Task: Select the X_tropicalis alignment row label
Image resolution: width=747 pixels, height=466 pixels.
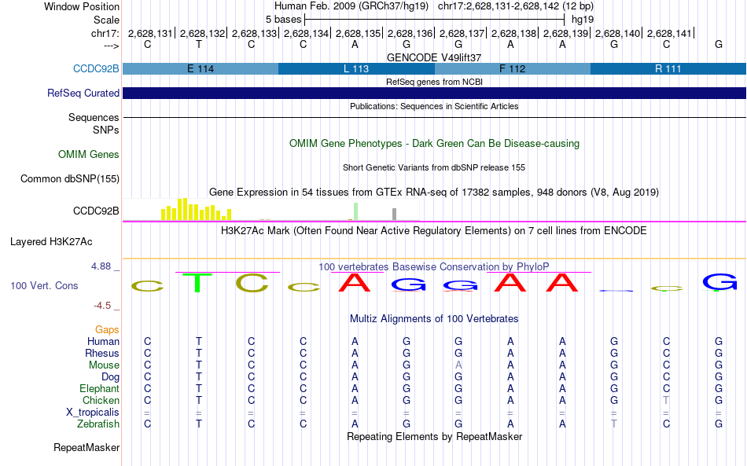Action: point(93,413)
